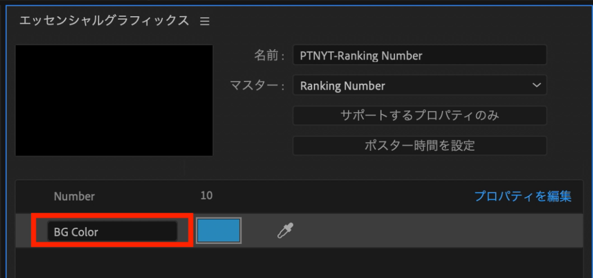Click the マスター label
This screenshot has height=278, width=593.
click(257, 86)
